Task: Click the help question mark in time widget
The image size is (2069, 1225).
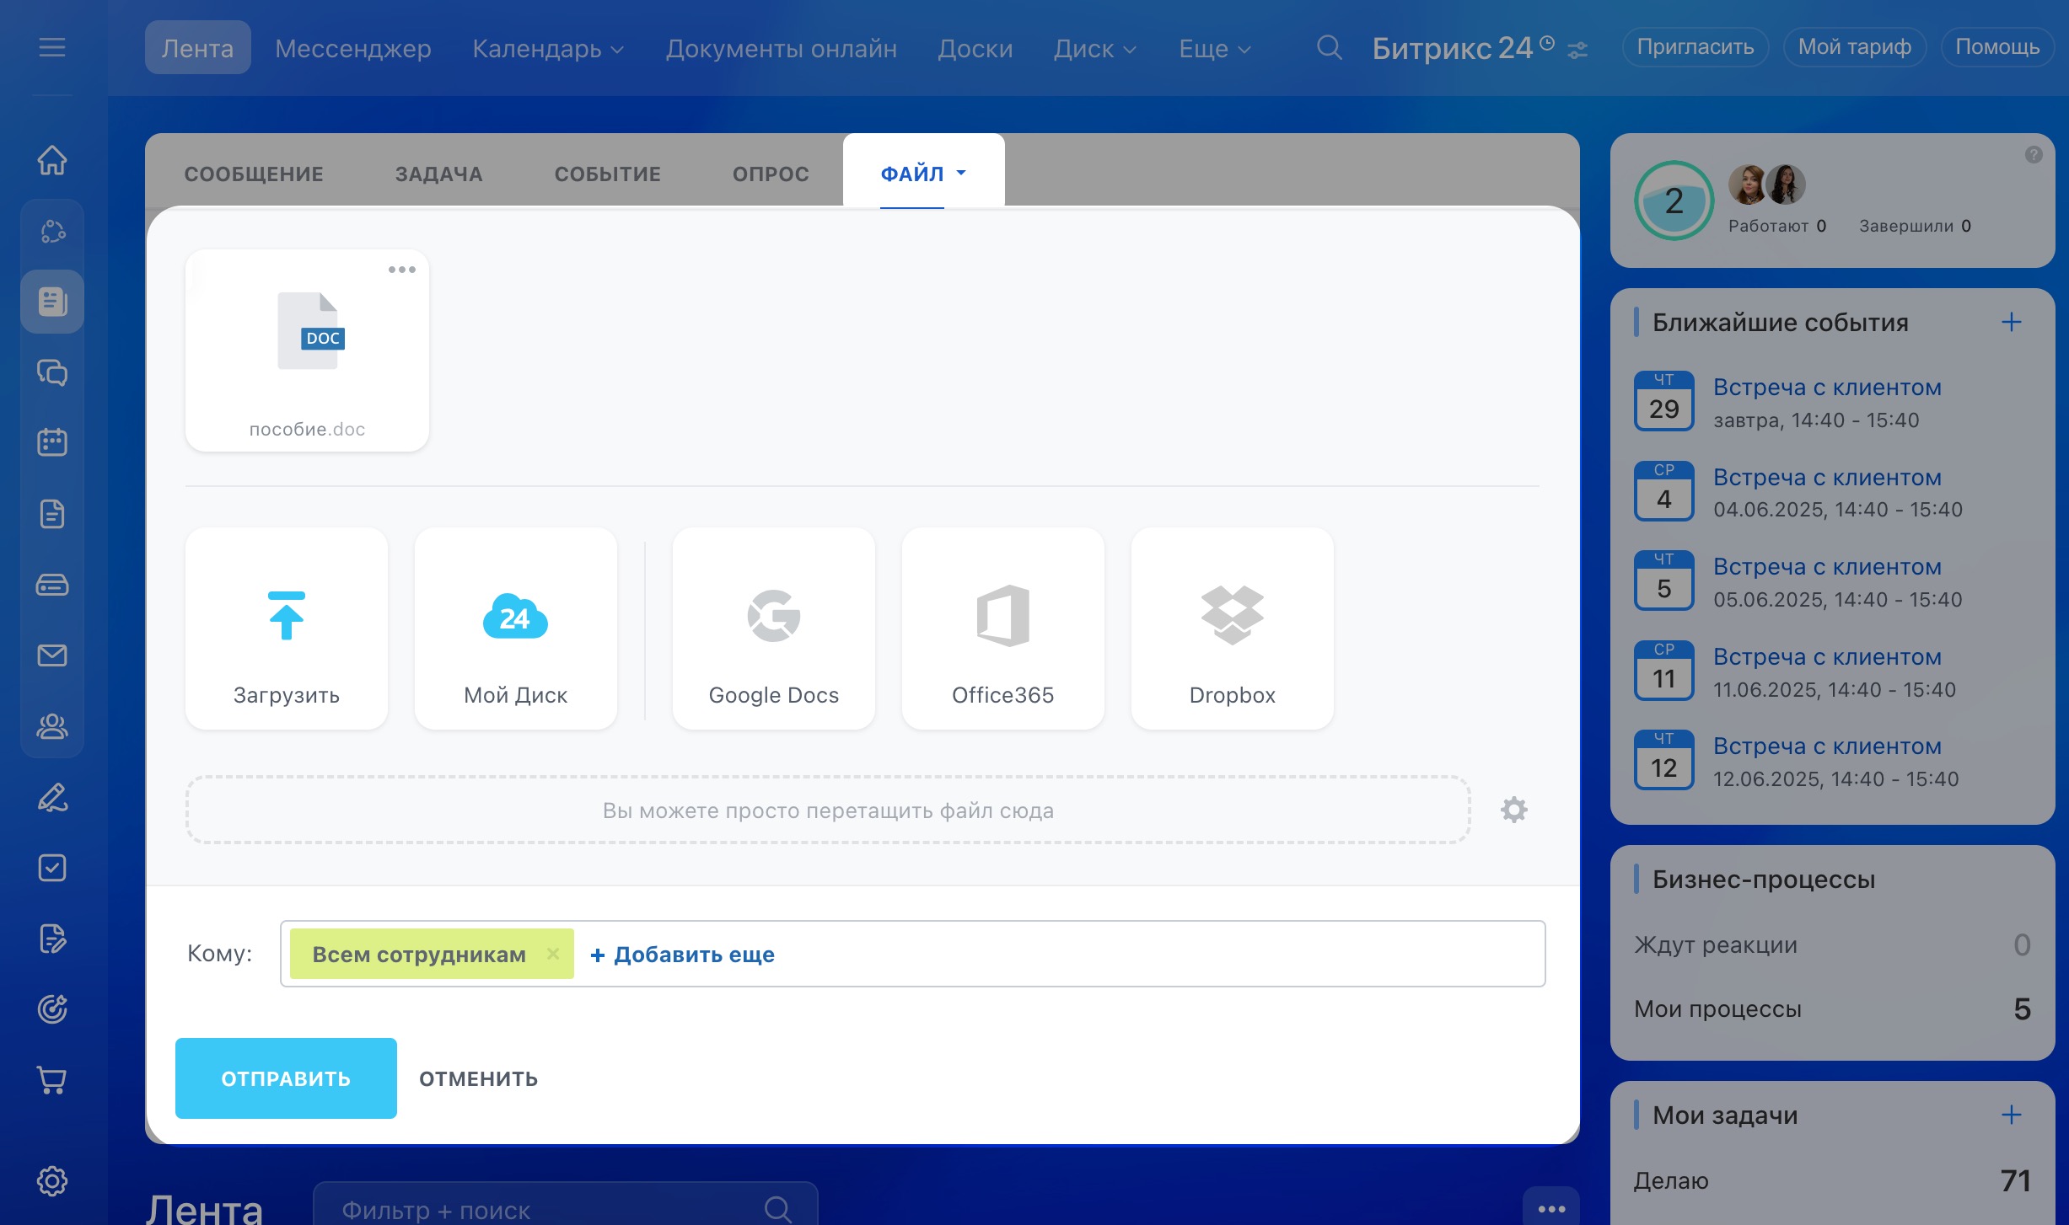Action: 2034,155
